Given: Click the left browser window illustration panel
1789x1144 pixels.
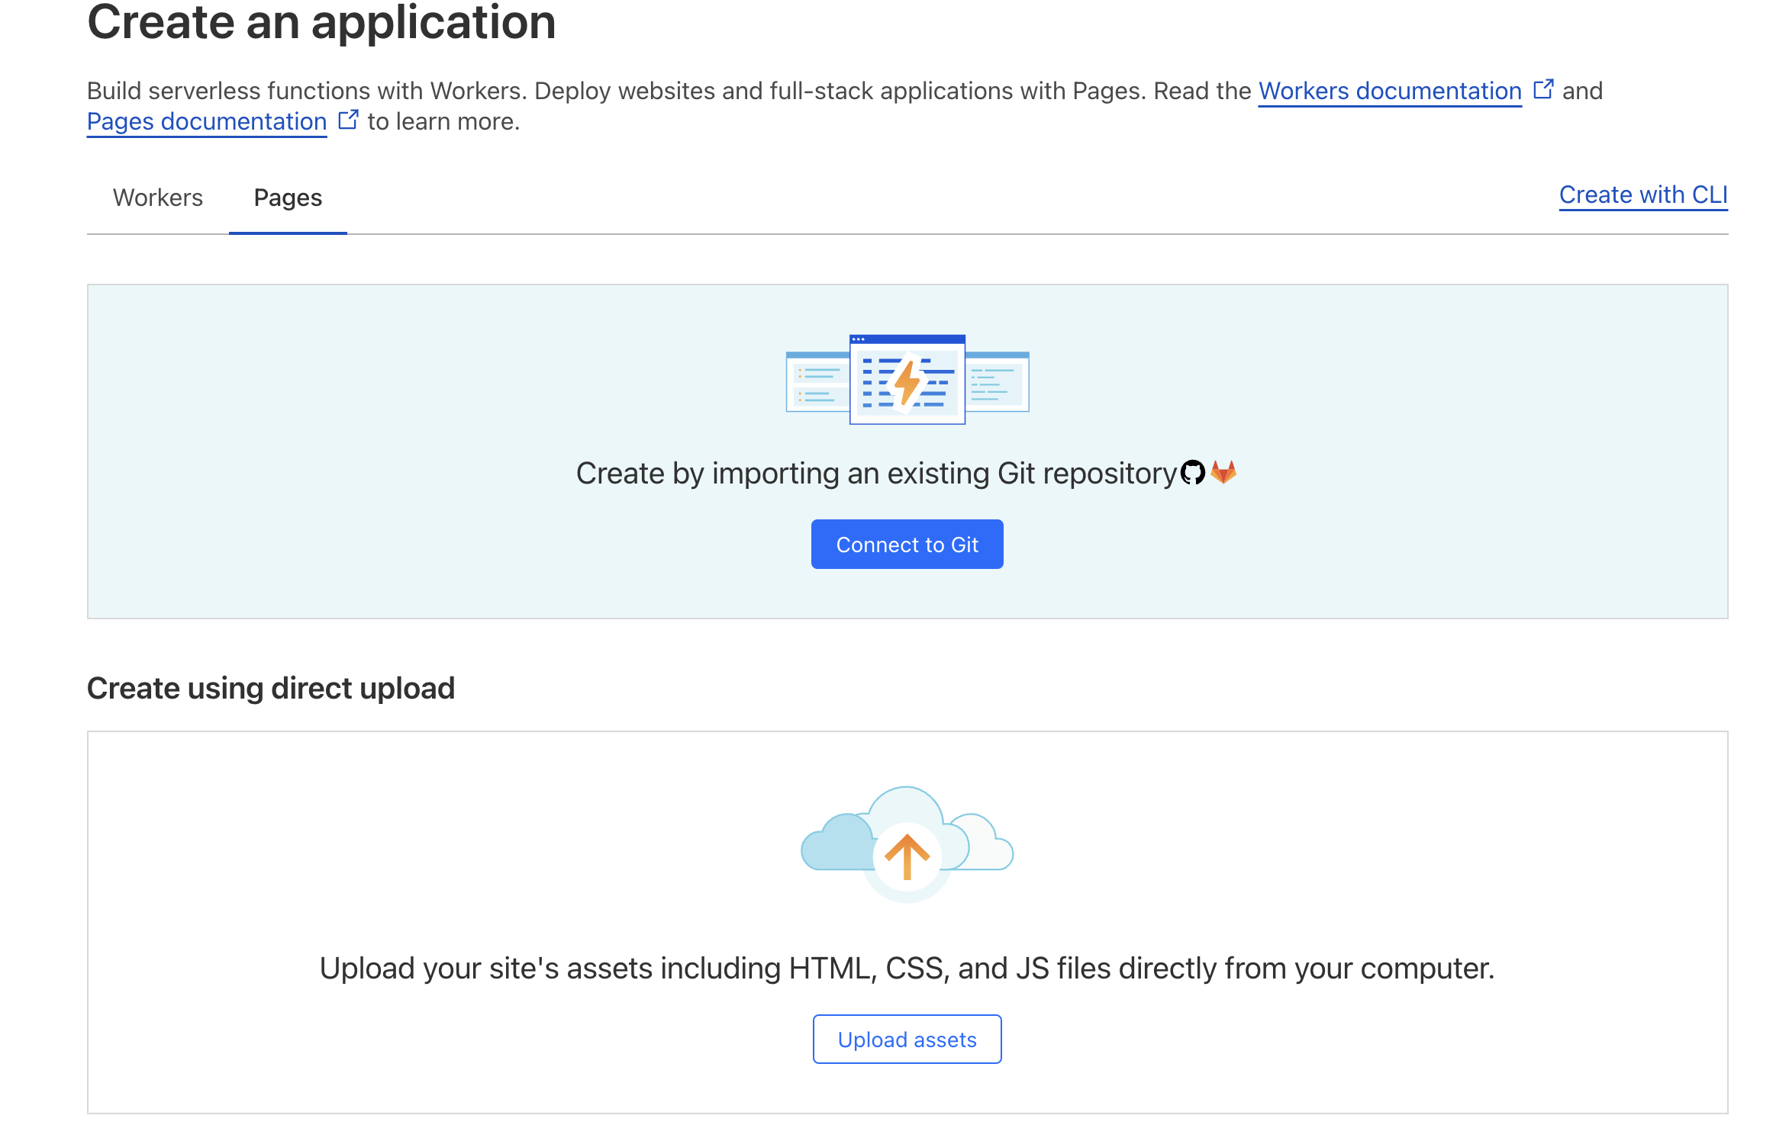Looking at the screenshot, I should [x=817, y=382].
